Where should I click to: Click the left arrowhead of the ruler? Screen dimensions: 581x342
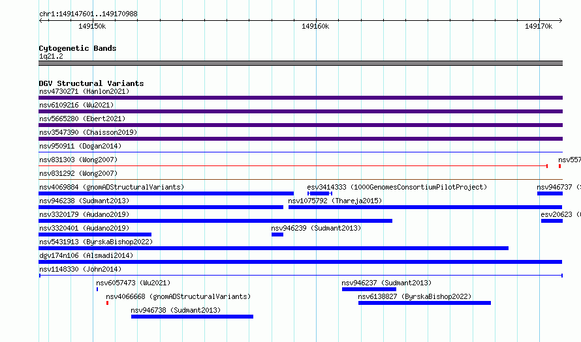pyautogui.click(x=40, y=20)
